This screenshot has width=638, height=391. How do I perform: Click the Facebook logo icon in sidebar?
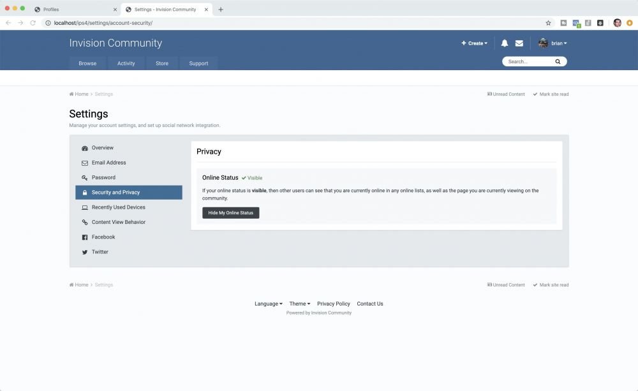tap(85, 237)
